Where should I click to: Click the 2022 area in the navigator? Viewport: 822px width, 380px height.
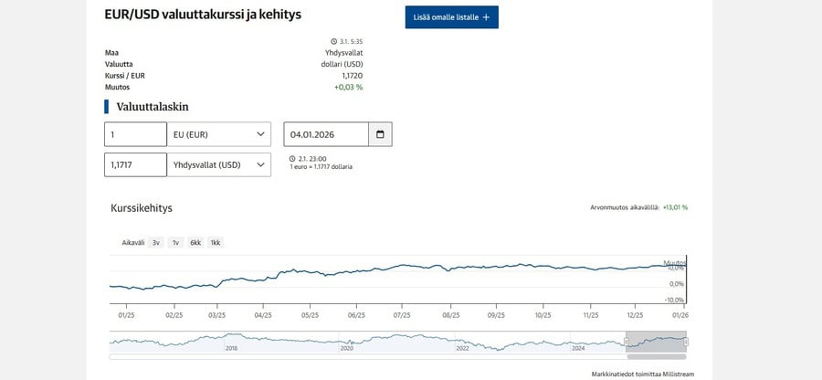tap(462, 343)
